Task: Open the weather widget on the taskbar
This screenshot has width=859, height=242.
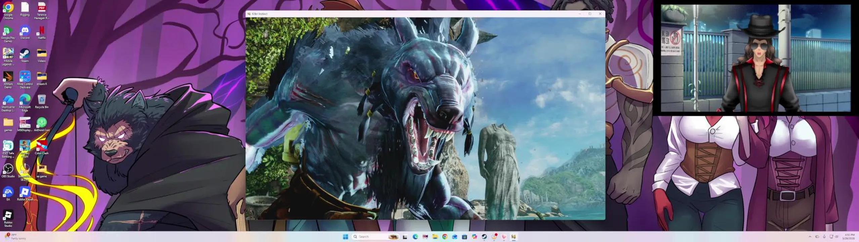Action: pos(15,237)
